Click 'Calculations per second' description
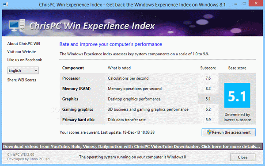The width and height of the screenshot is (265, 166). click(128, 78)
